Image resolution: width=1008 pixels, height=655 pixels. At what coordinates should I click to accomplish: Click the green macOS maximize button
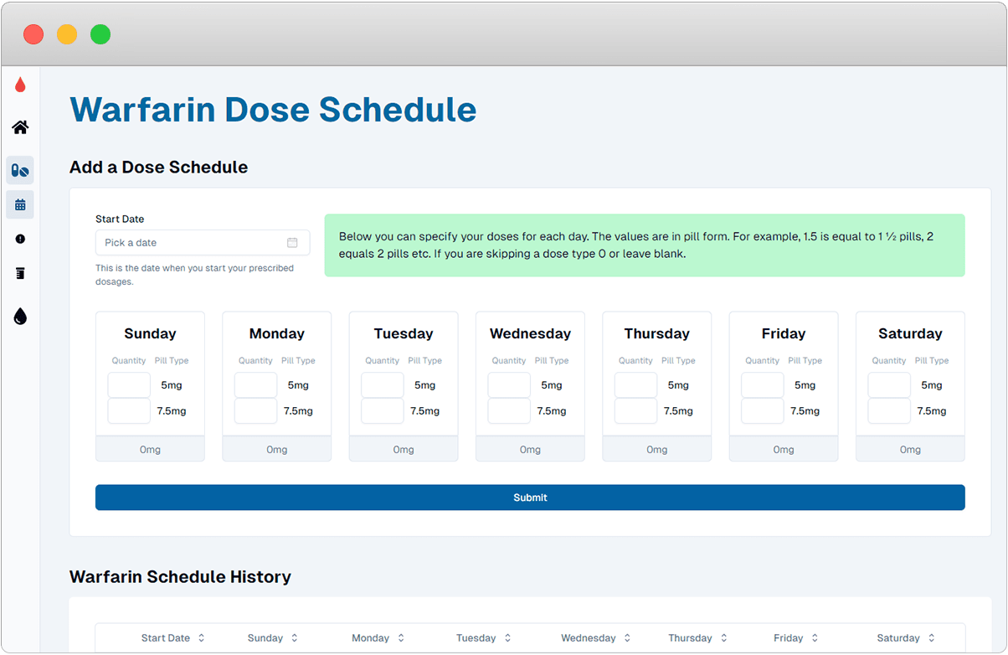point(100,34)
